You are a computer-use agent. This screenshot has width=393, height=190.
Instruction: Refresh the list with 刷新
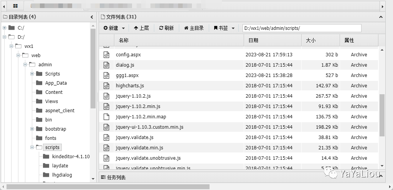[x=167, y=28]
